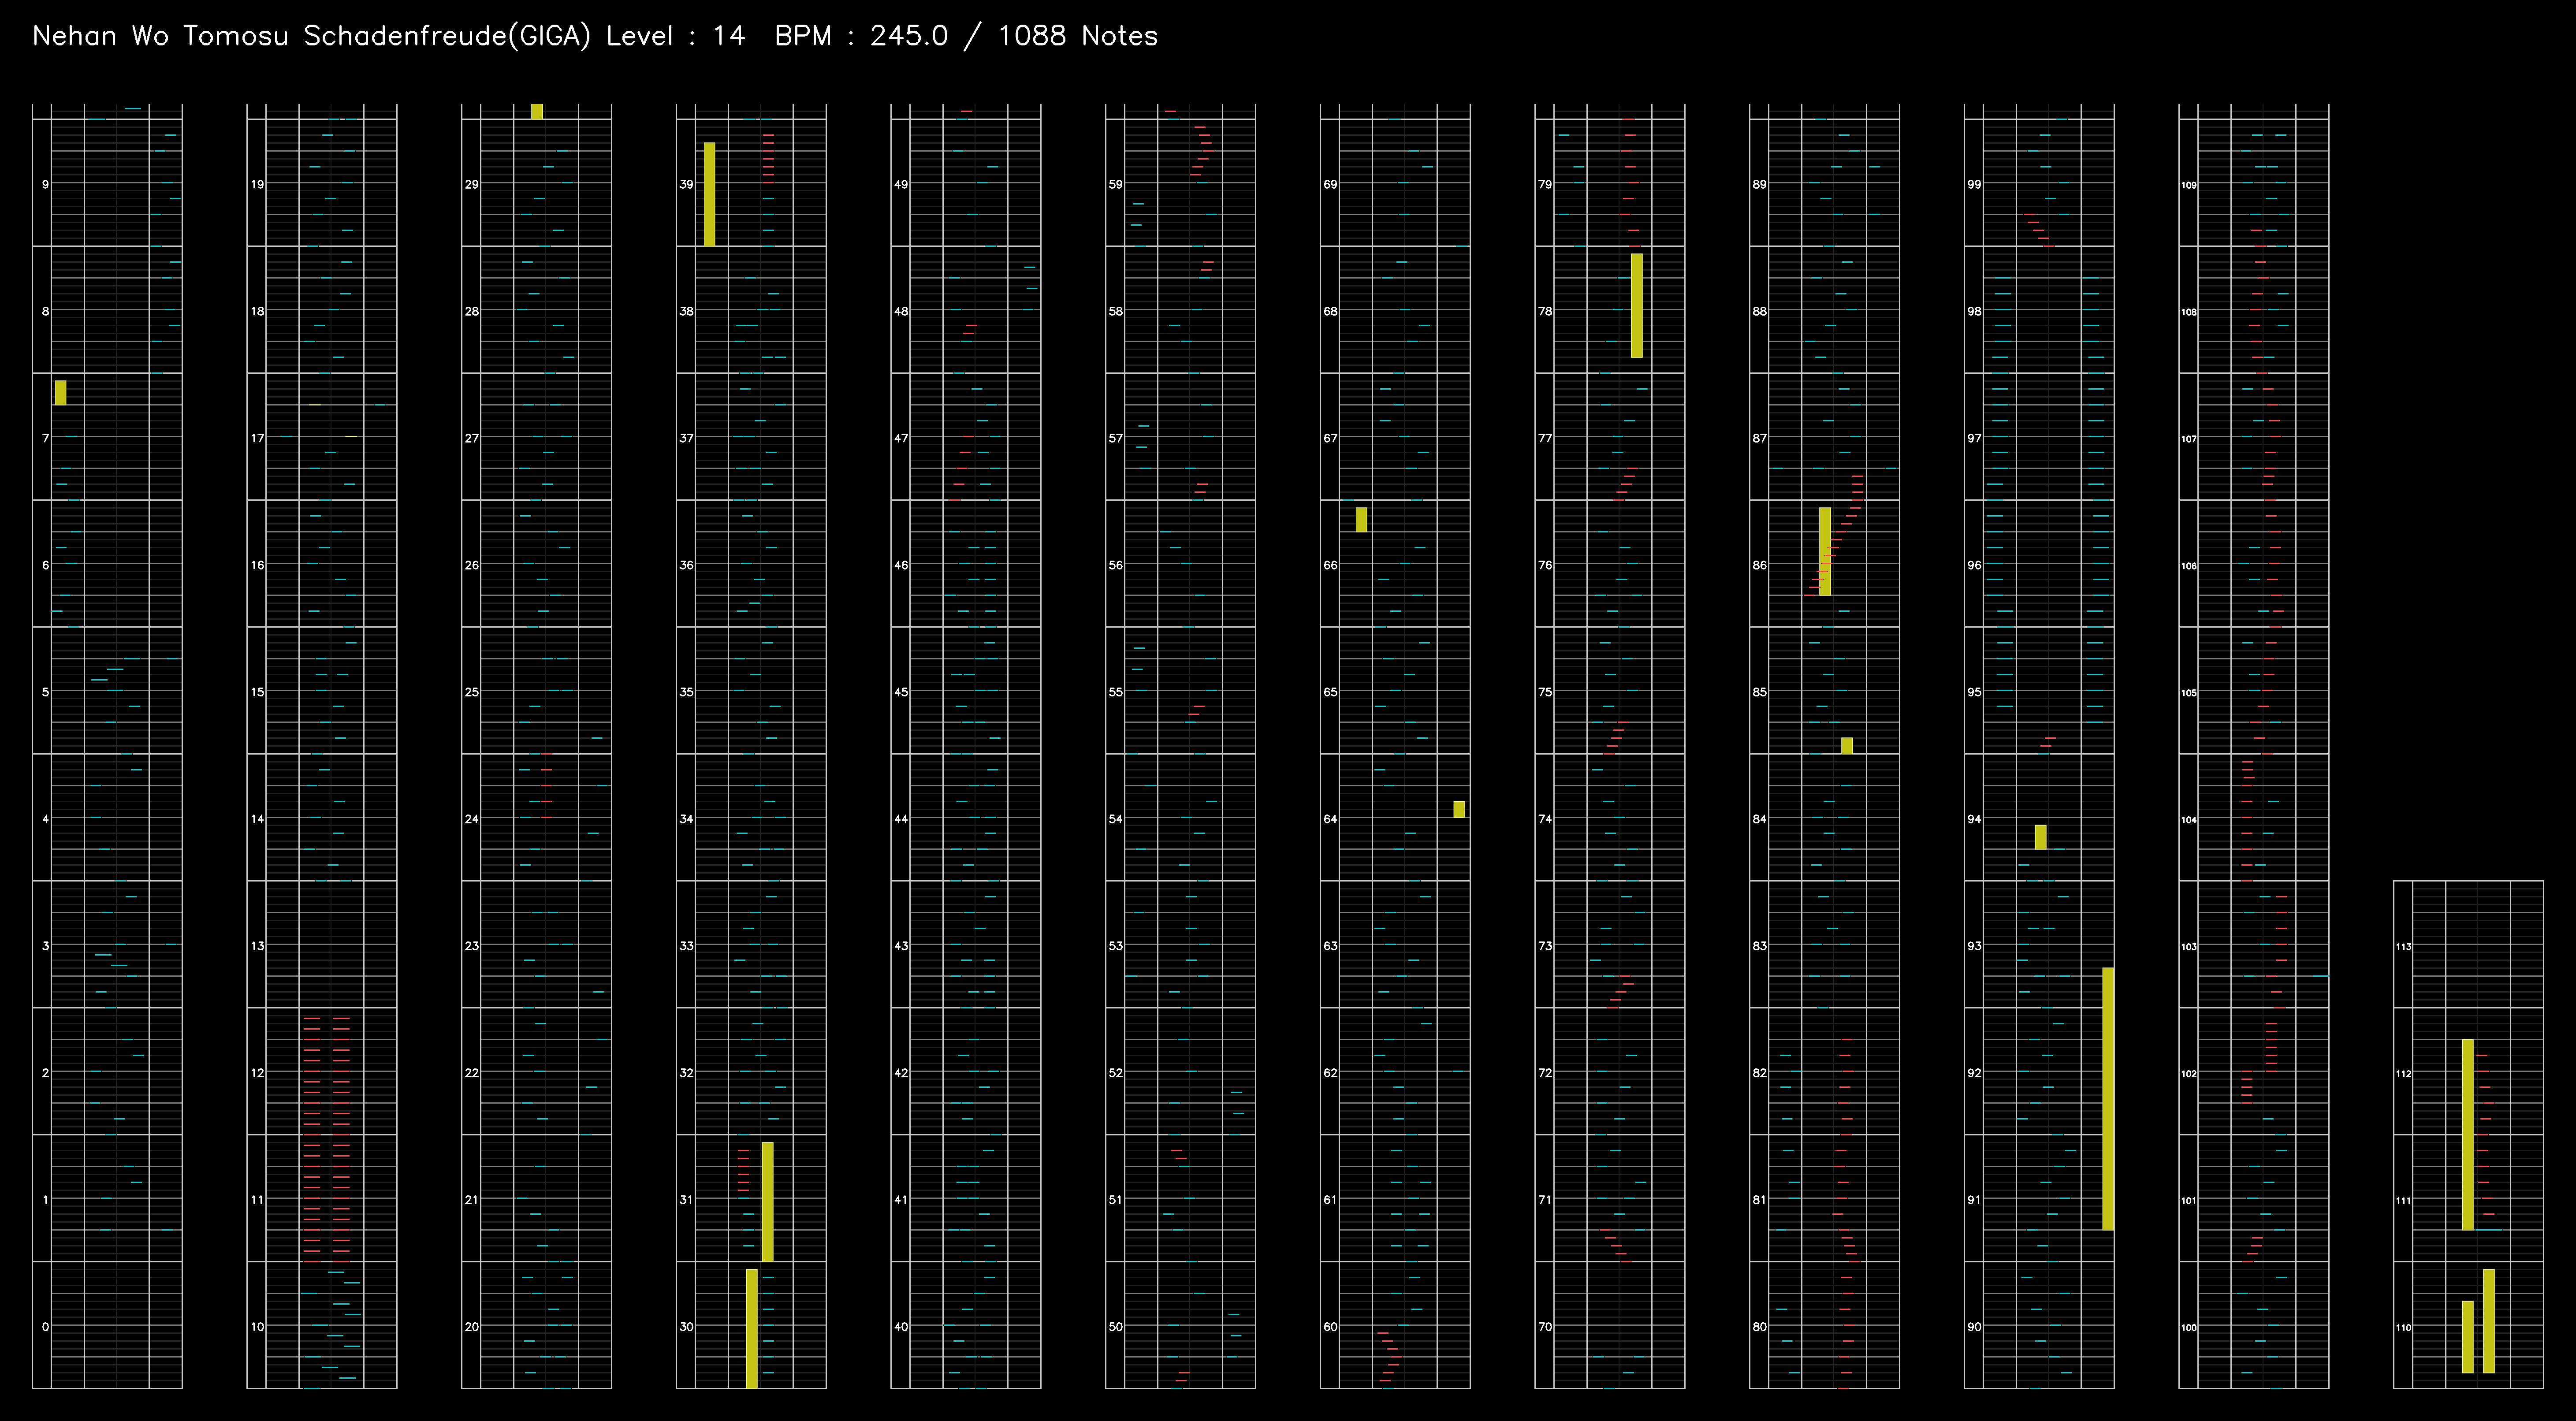This screenshot has height=1421, width=2576.
Task: Click measure number 60 label
Action: click(x=1331, y=1327)
